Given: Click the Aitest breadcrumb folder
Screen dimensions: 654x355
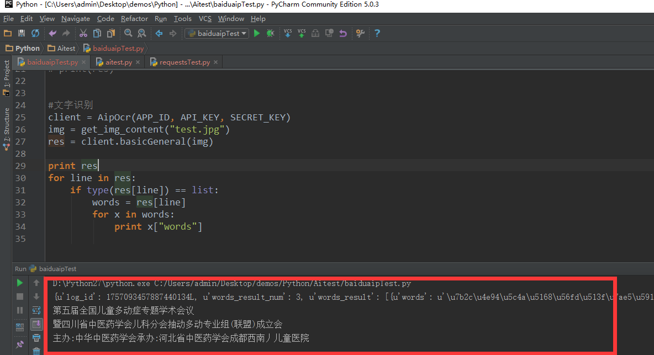Looking at the screenshot, I should (66, 49).
